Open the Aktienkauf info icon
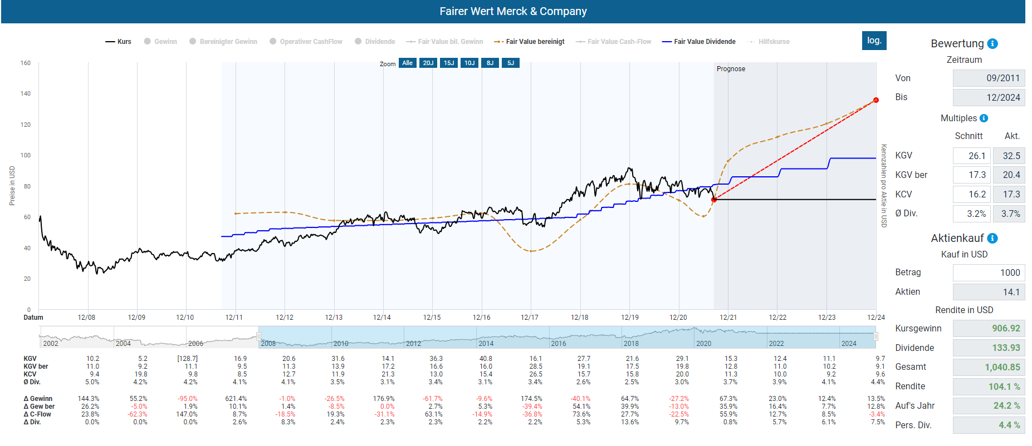Viewport: 1032px width, 446px height. pos(992,239)
